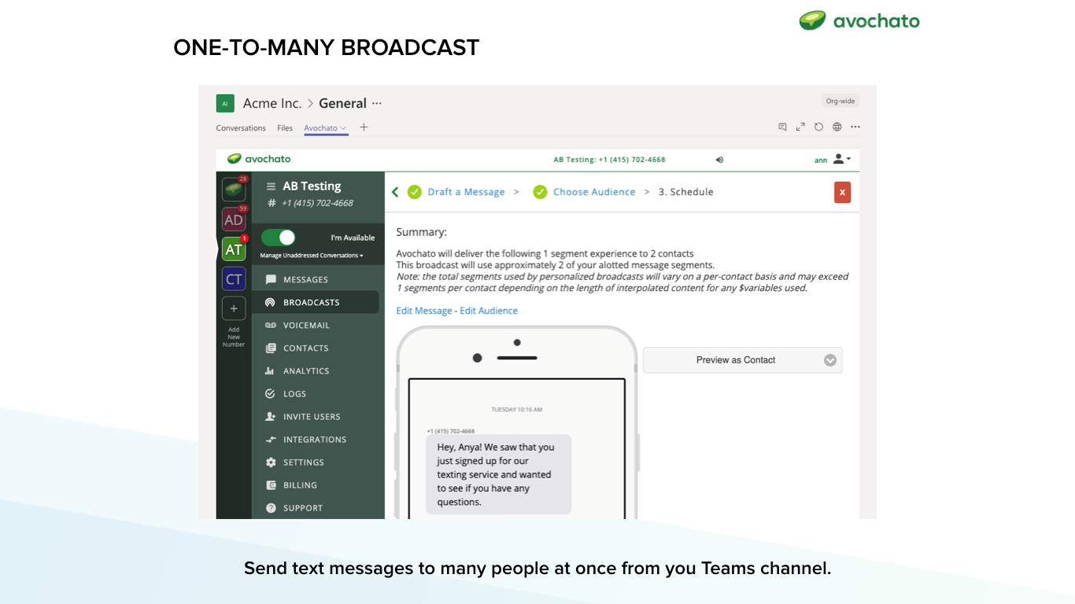1075x604 pixels.
Task: Open the Preview as Contact dropdown
Action: (x=743, y=360)
